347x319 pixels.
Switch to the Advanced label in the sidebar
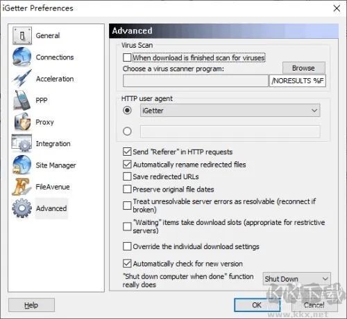coord(51,208)
